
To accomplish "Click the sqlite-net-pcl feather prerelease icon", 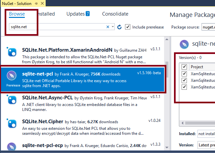I will tap(12, 75).
